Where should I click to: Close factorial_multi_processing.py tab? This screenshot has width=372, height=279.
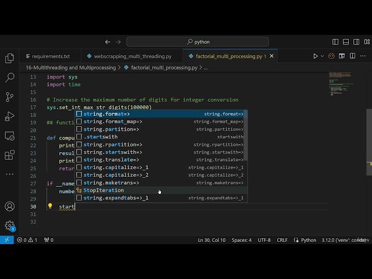(x=271, y=56)
